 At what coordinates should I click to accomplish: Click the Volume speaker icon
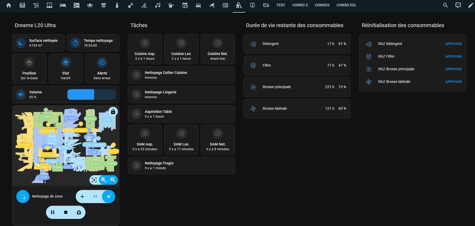(x=21, y=94)
